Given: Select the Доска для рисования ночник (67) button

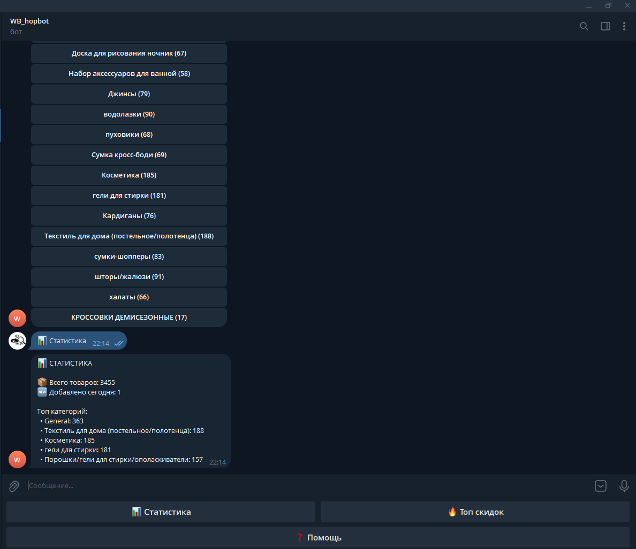Looking at the screenshot, I should click(x=129, y=53).
